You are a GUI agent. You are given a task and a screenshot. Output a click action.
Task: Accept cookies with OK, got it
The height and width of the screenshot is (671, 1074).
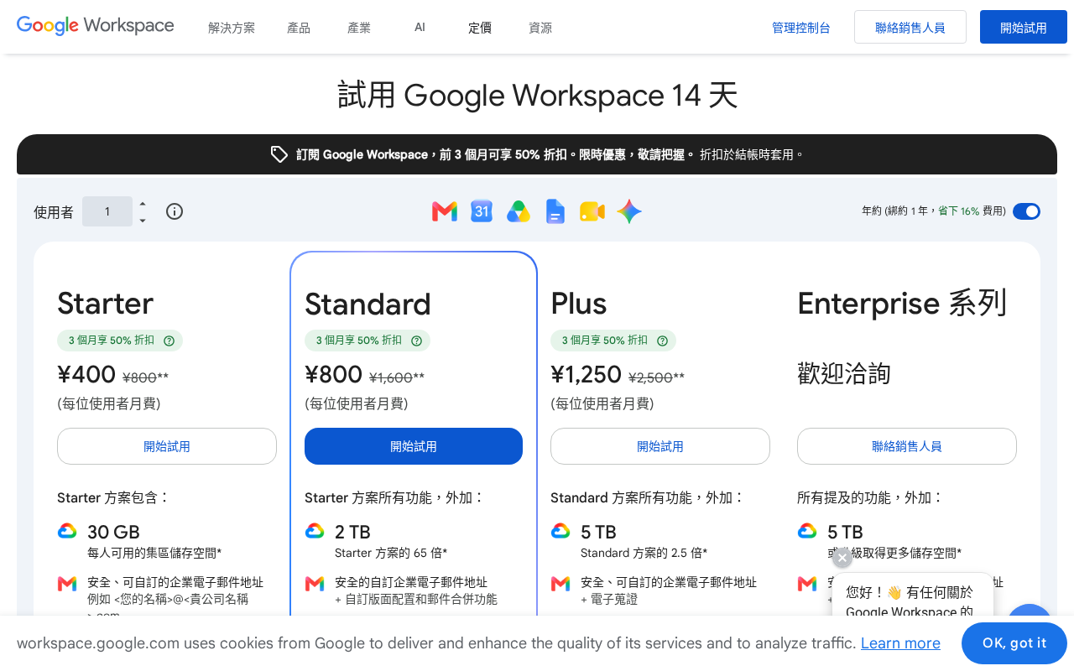click(1014, 643)
